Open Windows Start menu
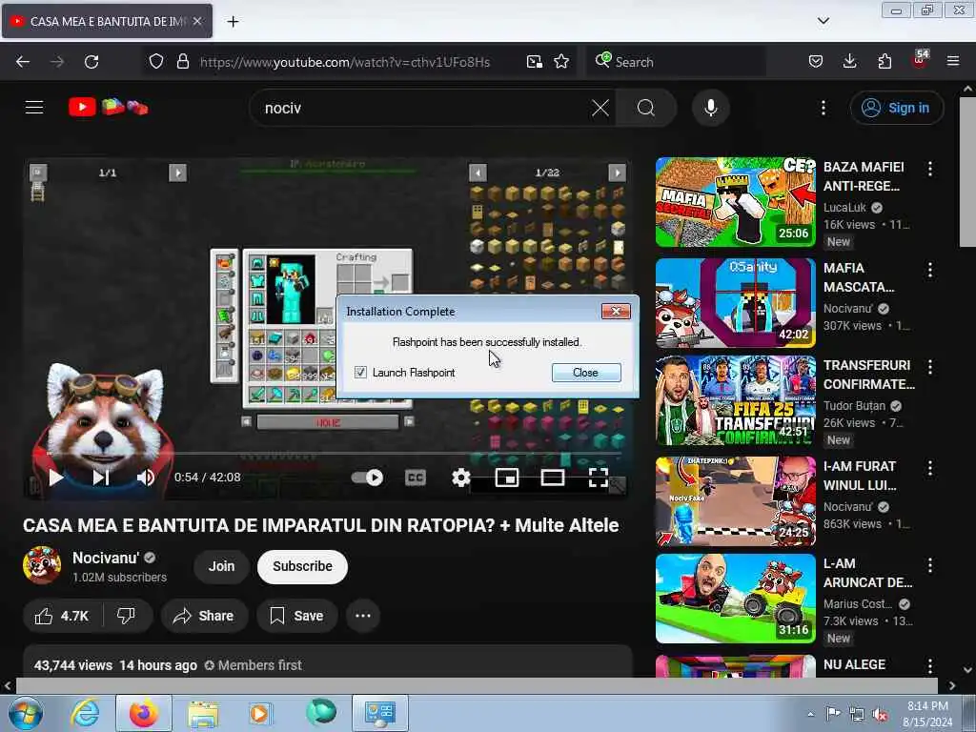Screen dimensions: 976x732 point(25,713)
